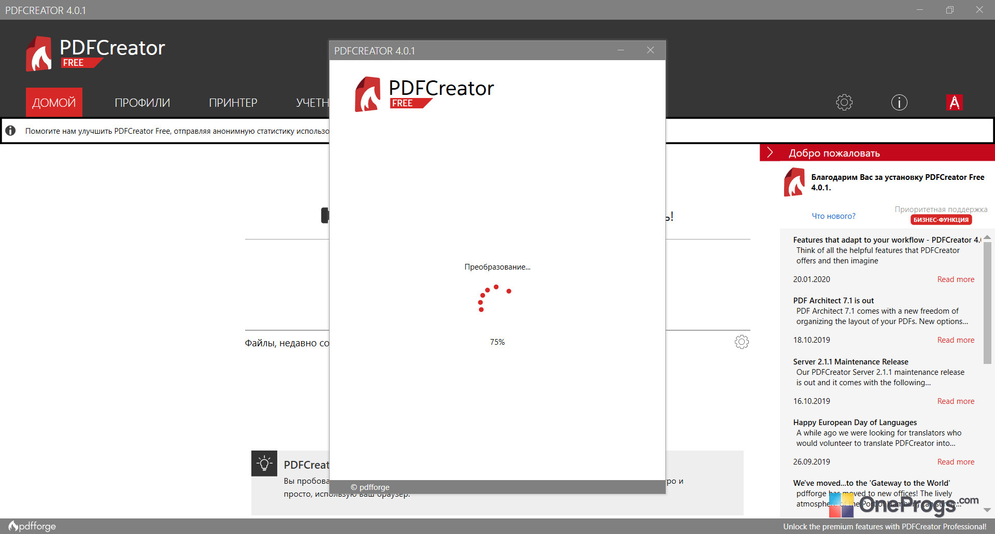The width and height of the screenshot is (995, 534).
Task: Open the УЧЕТН... accounts tab
Action: (x=312, y=103)
